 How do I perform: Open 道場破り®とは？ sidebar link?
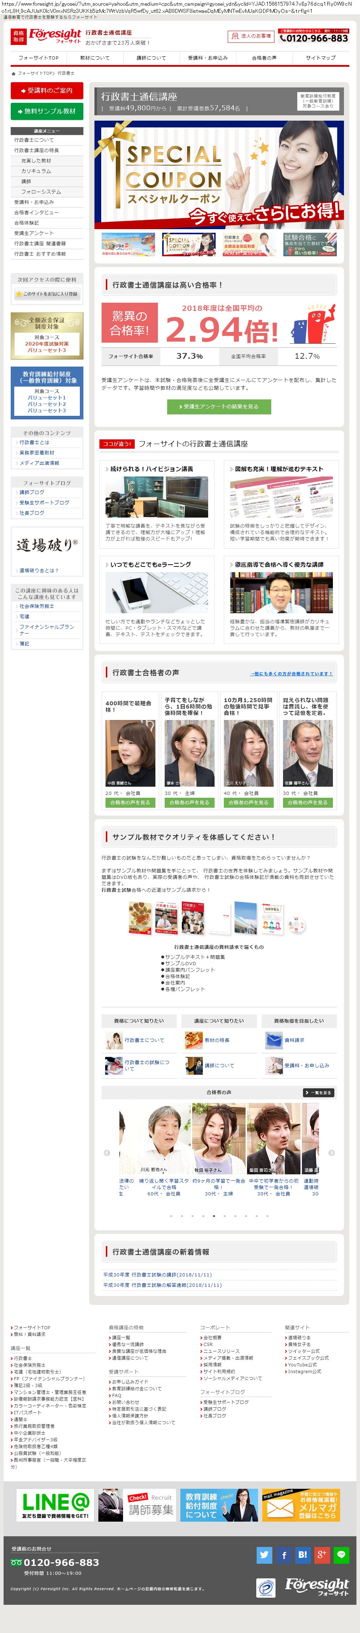point(38,570)
